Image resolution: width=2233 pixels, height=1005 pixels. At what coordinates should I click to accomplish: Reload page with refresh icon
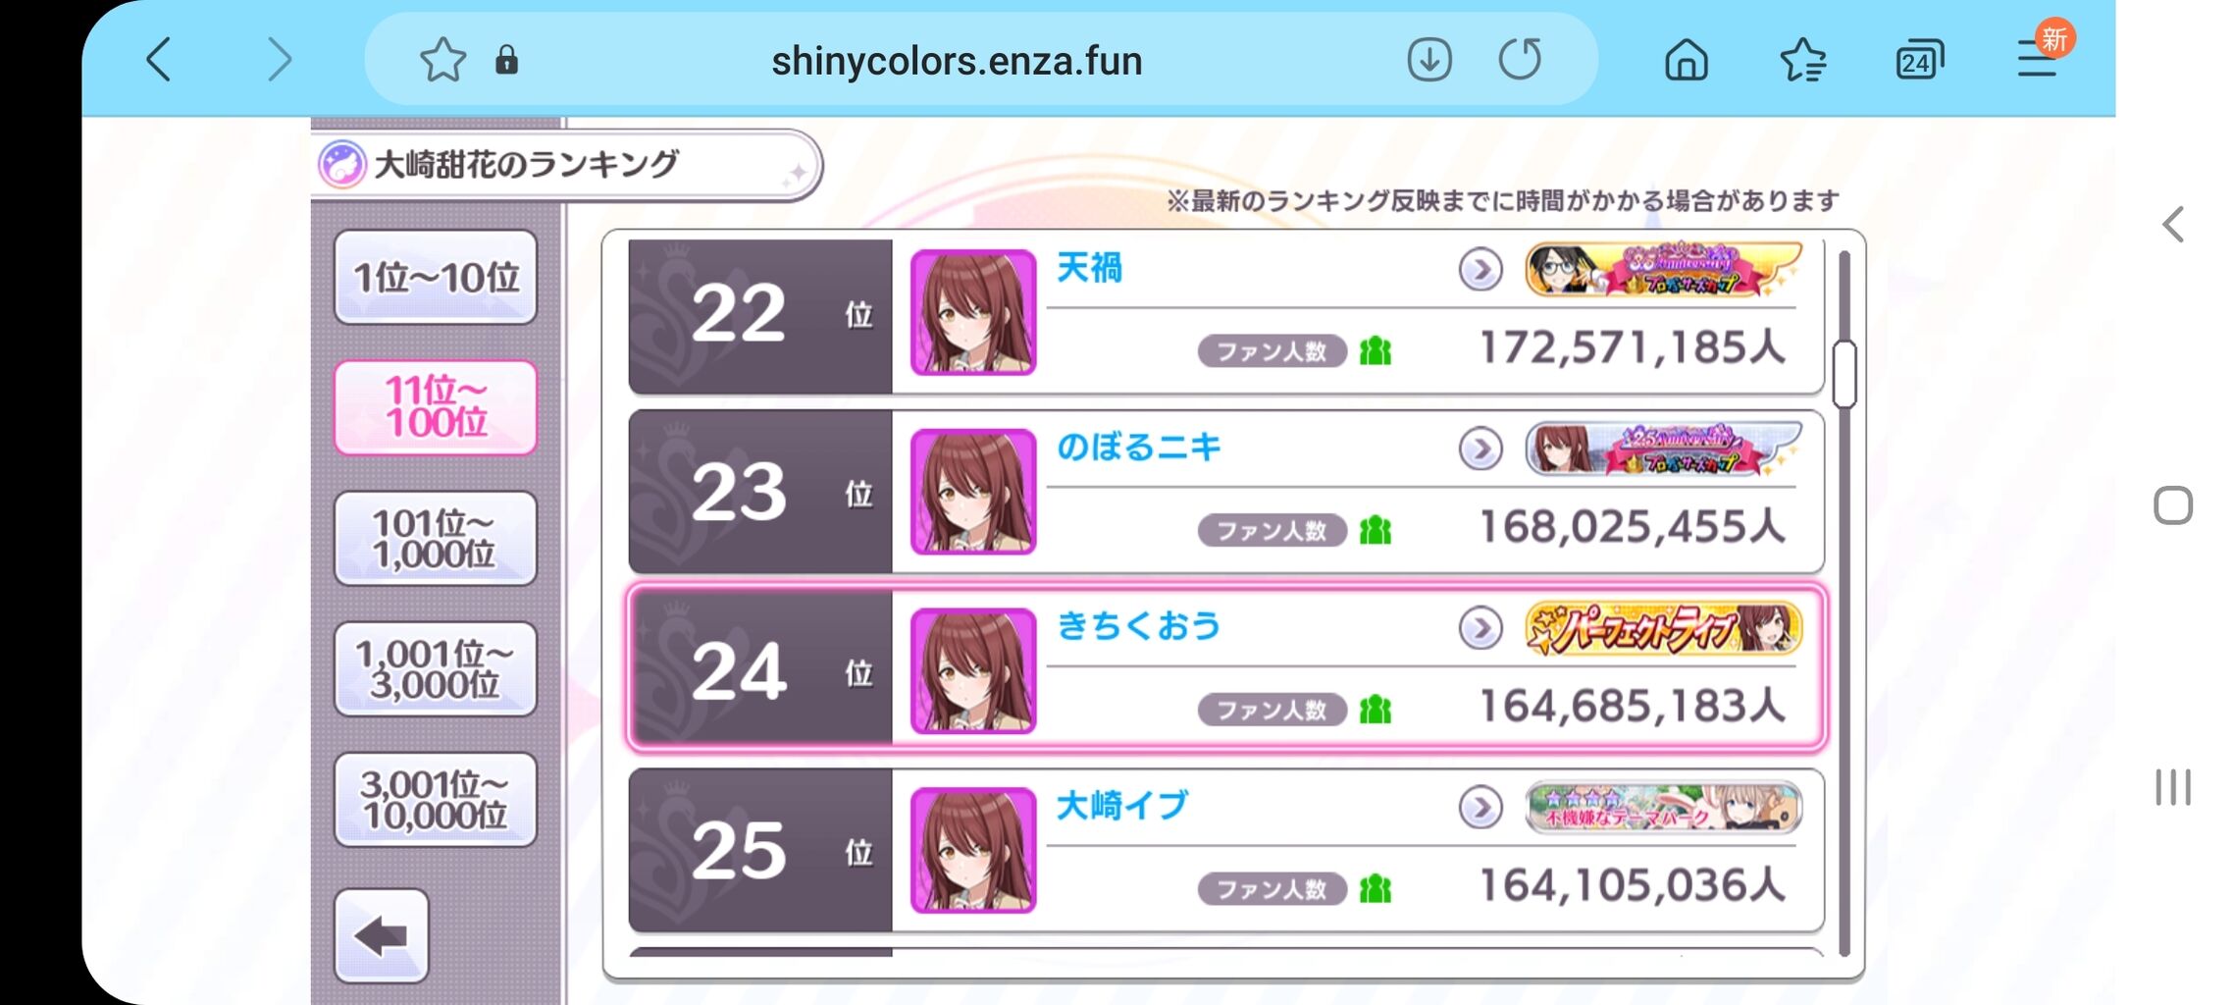[x=1520, y=60]
